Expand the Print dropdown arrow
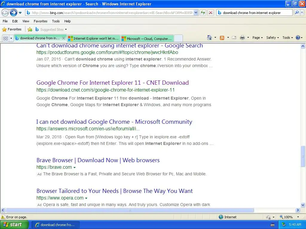 coord(248,38)
